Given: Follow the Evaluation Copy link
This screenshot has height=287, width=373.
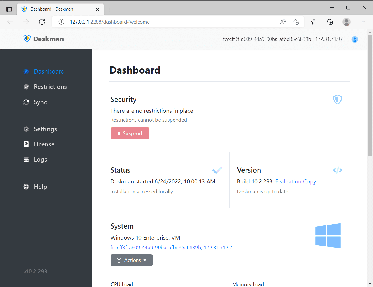Looking at the screenshot, I should [x=296, y=182].
